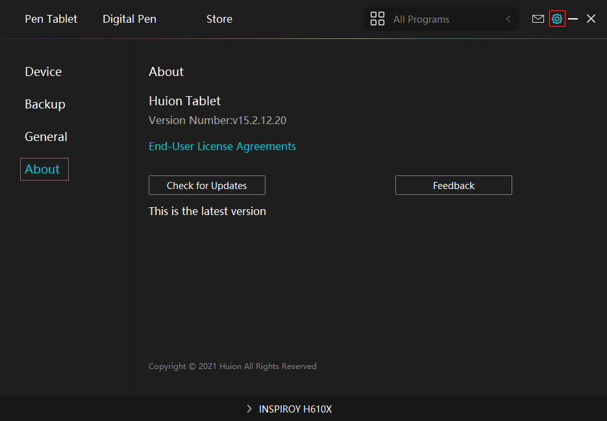Select the About sidebar item
The width and height of the screenshot is (607, 421).
coord(43,170)
